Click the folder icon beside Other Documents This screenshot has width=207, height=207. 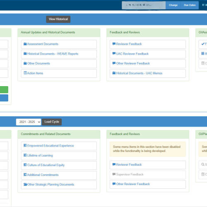(x=25, y=63)
